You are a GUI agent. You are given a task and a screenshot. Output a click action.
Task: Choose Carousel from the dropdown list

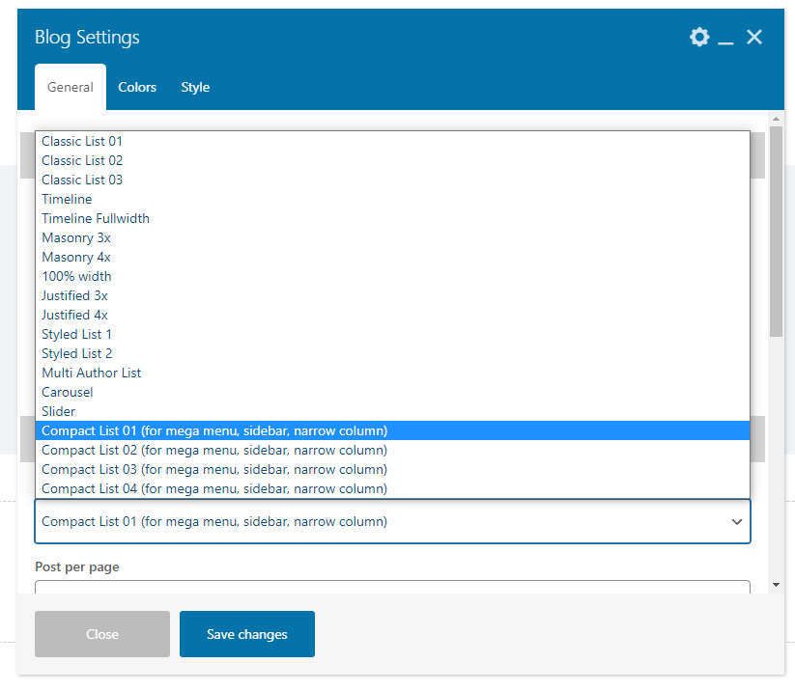coord(68,392)
